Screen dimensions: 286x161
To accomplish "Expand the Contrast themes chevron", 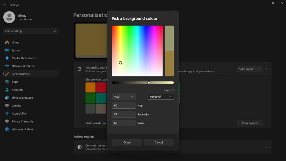I will (x=266, y=147).
